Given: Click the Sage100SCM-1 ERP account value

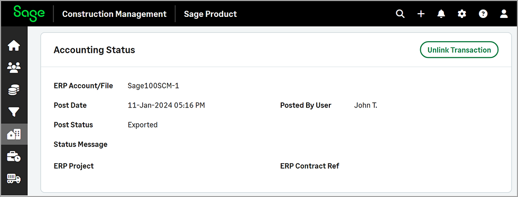Looking at the screenshot, I should [153, 86].
